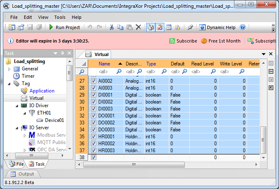Click the Output window toolbar icon
This screenshot has width=279, height=189.
169,27
